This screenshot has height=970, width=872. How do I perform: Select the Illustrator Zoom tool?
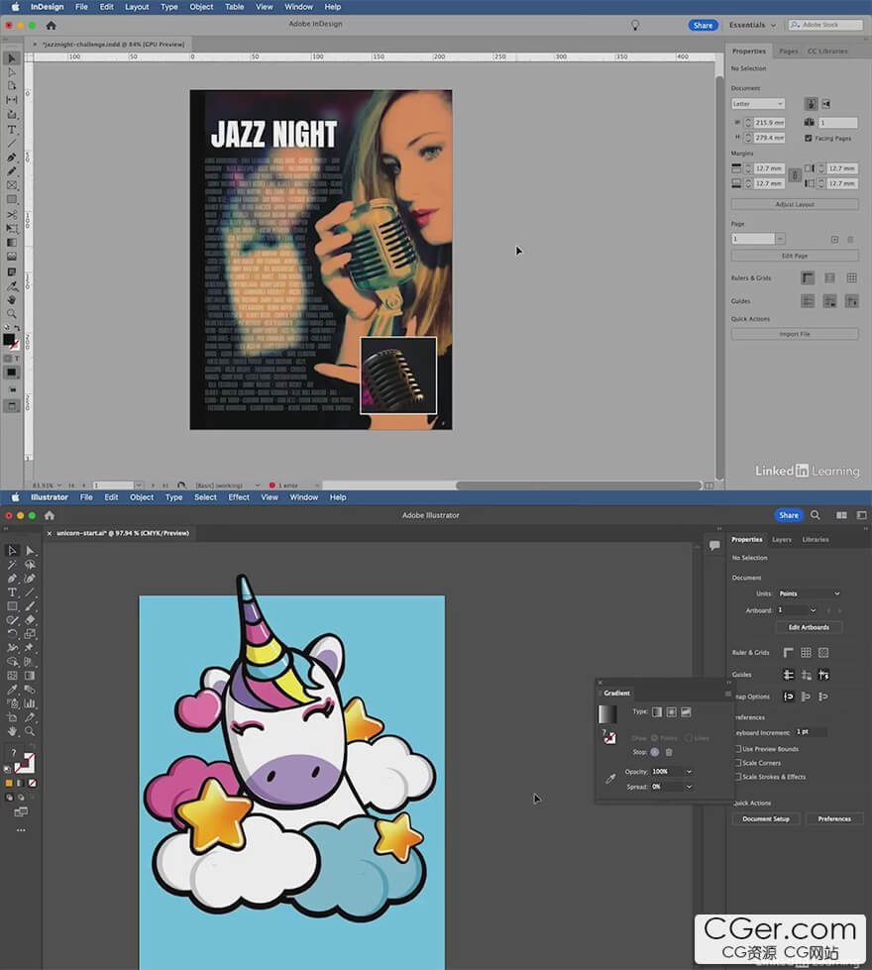(x=30, y=731)
